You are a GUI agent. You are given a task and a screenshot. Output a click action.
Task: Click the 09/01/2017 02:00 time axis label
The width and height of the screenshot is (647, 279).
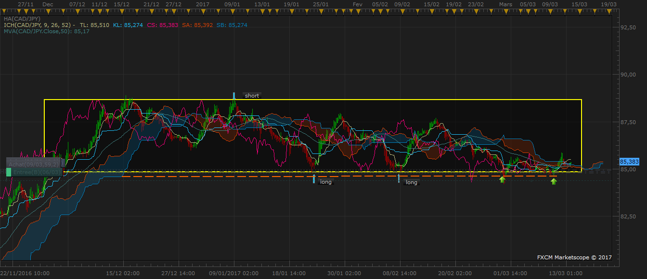pos(233,273)
